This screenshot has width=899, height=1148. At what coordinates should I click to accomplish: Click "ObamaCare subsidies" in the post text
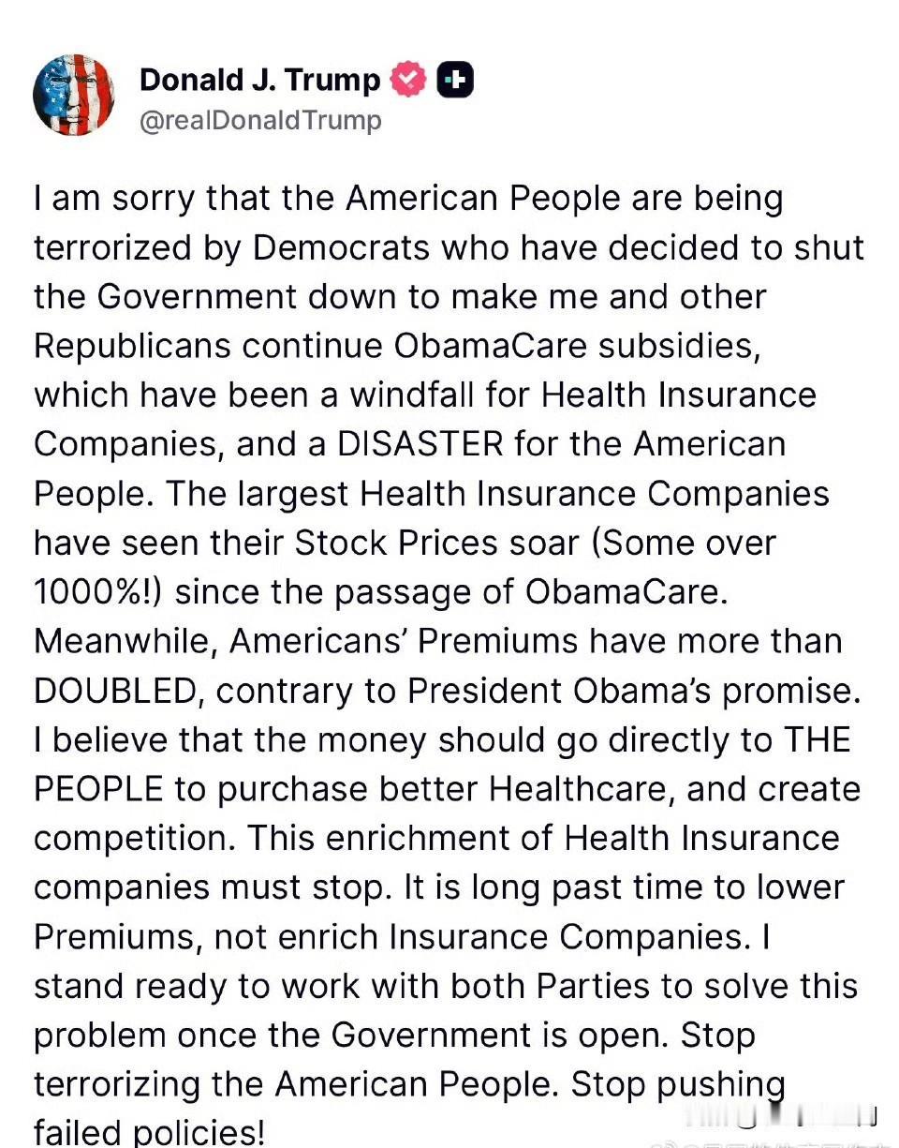(x=573, y=346)
